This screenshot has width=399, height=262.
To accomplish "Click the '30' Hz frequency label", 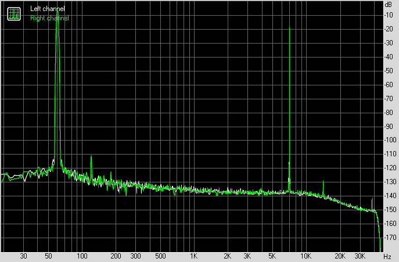I will coord(23,256).
